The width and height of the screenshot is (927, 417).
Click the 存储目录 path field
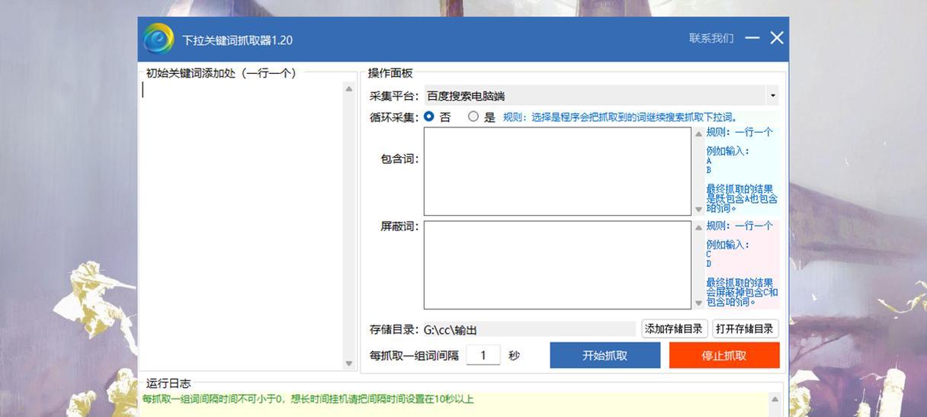pyautogui.click(x=529, y=329)
